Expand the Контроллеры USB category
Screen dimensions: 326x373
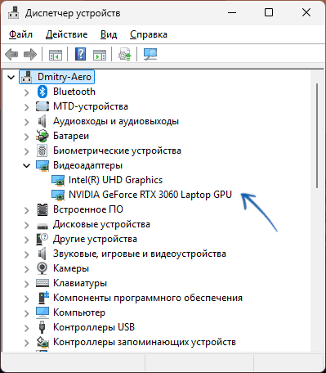(x=26, y=328)
